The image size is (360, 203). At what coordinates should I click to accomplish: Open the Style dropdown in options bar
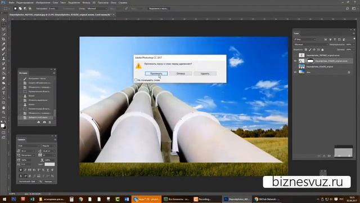click(97, 8)
